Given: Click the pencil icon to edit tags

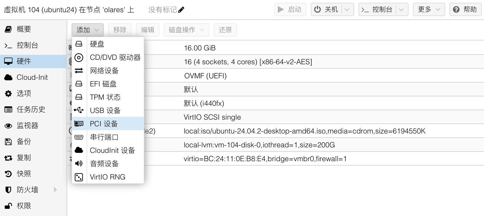Looking at the screenshot, I should pyautogui.click(x=181, y=10).
